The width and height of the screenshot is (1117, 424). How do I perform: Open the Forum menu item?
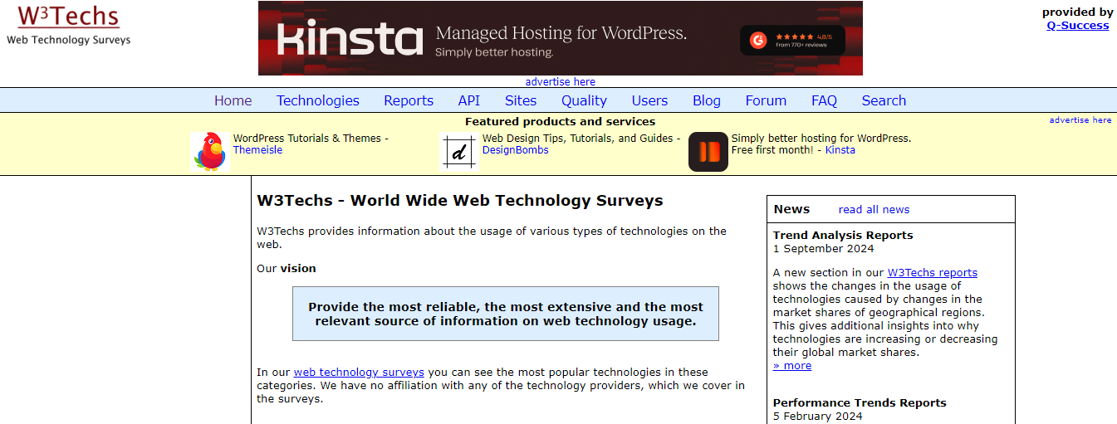[x=766, y=100]
